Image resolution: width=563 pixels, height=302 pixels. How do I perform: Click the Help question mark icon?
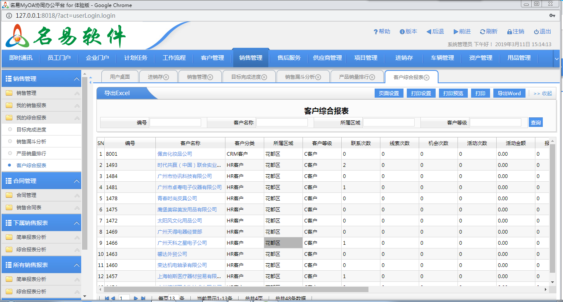375,32
